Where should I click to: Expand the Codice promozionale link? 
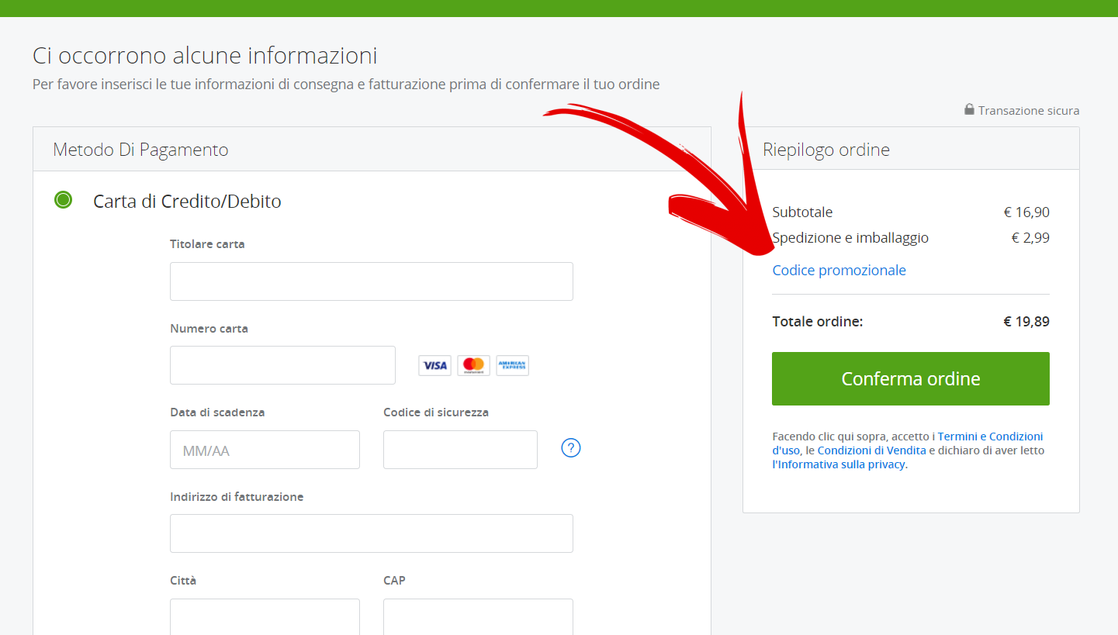[x=839, y=271]
